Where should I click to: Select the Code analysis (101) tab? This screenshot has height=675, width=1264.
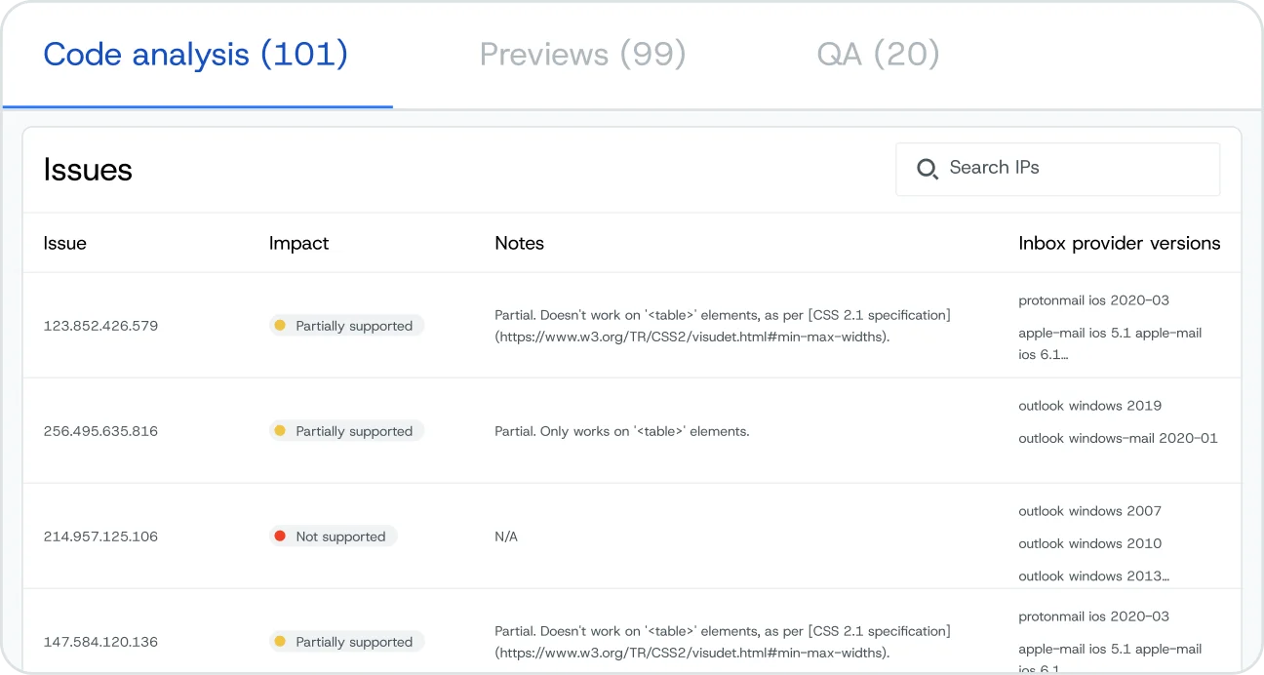point(196,54)
